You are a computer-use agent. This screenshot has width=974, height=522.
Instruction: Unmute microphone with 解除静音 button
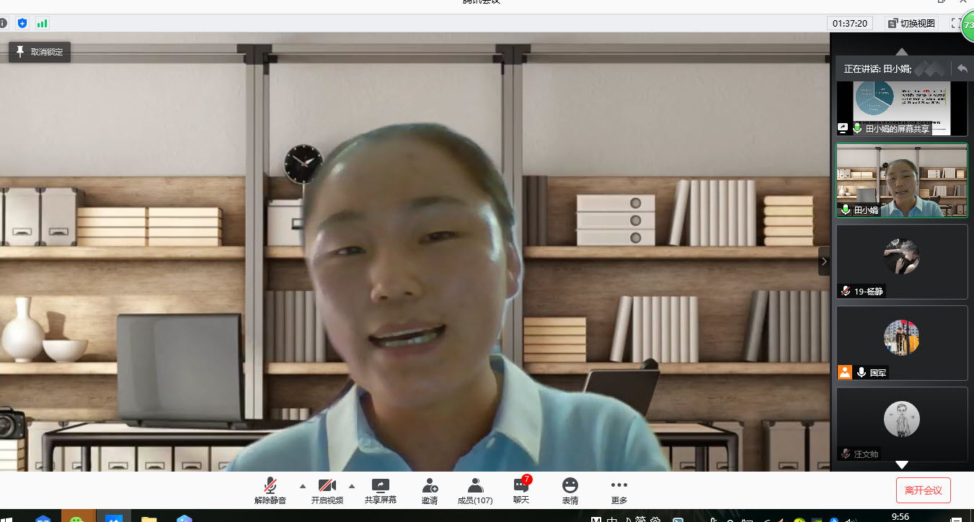[270, 490]
